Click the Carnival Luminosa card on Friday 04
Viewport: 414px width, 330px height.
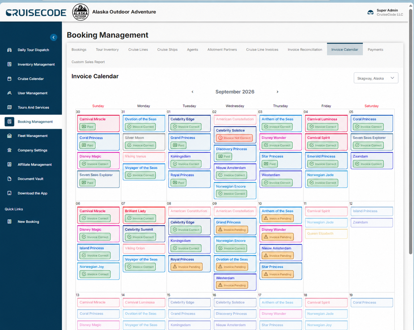pyautogui.click(x=326, y=123)
